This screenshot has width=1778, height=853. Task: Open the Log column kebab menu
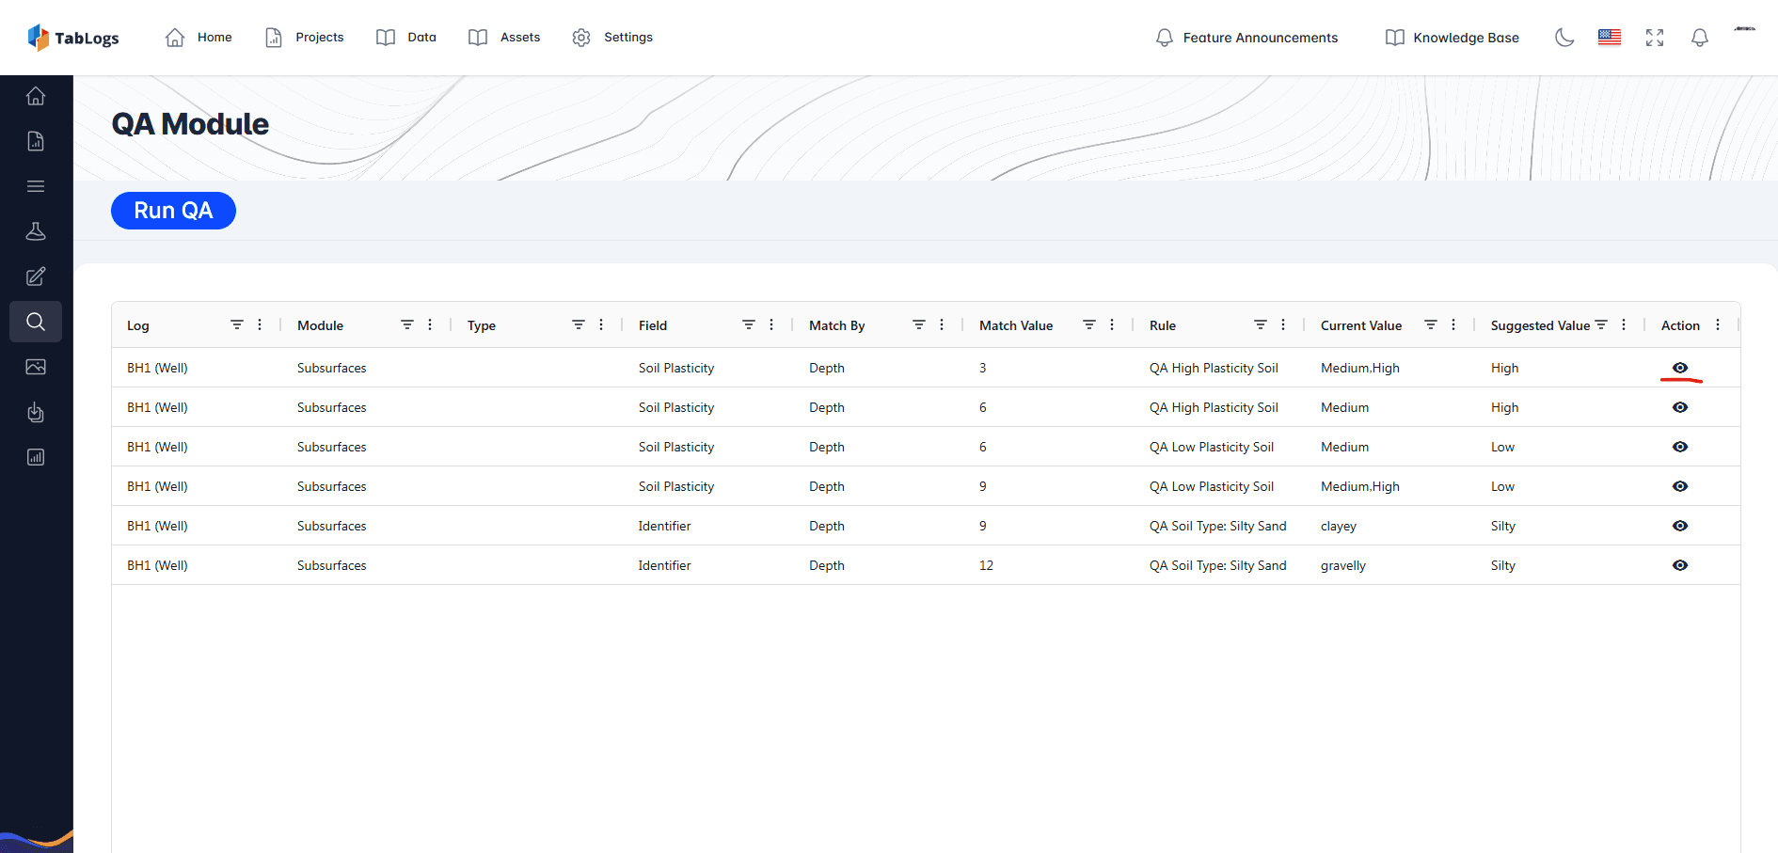260,324
